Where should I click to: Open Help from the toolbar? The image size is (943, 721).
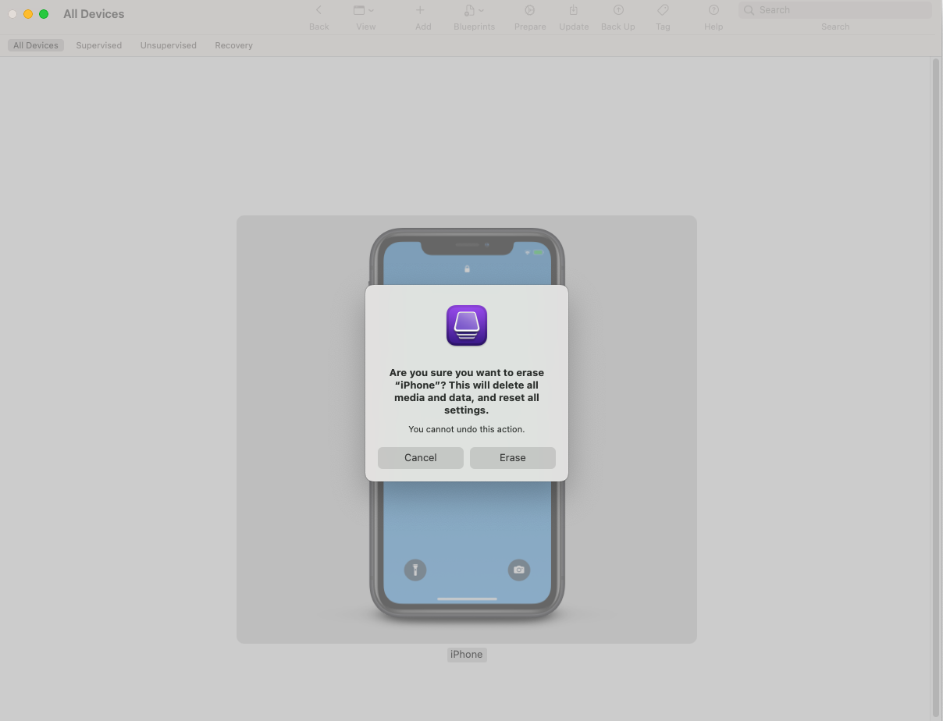point(713,11)
